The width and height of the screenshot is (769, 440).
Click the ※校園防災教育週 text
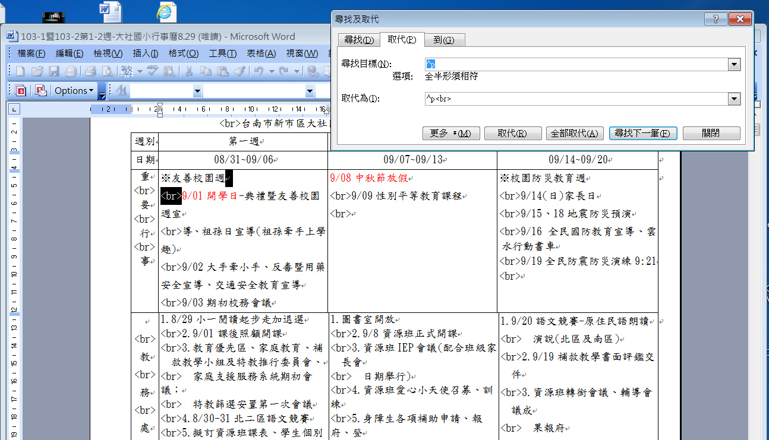542,178
